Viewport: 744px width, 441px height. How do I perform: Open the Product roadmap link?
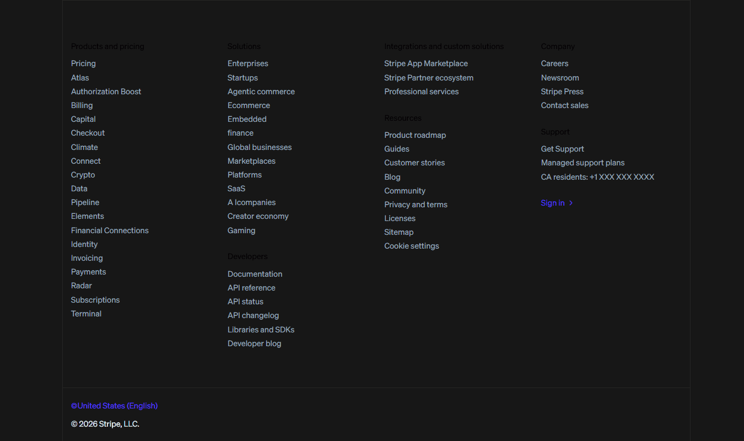[x=415, y=135]
